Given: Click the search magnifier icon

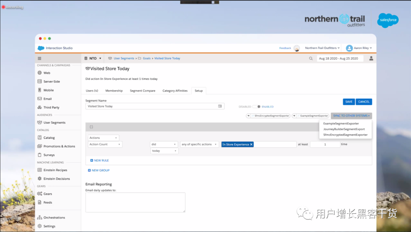Looking at the screenshot, I should coord(311,59).
